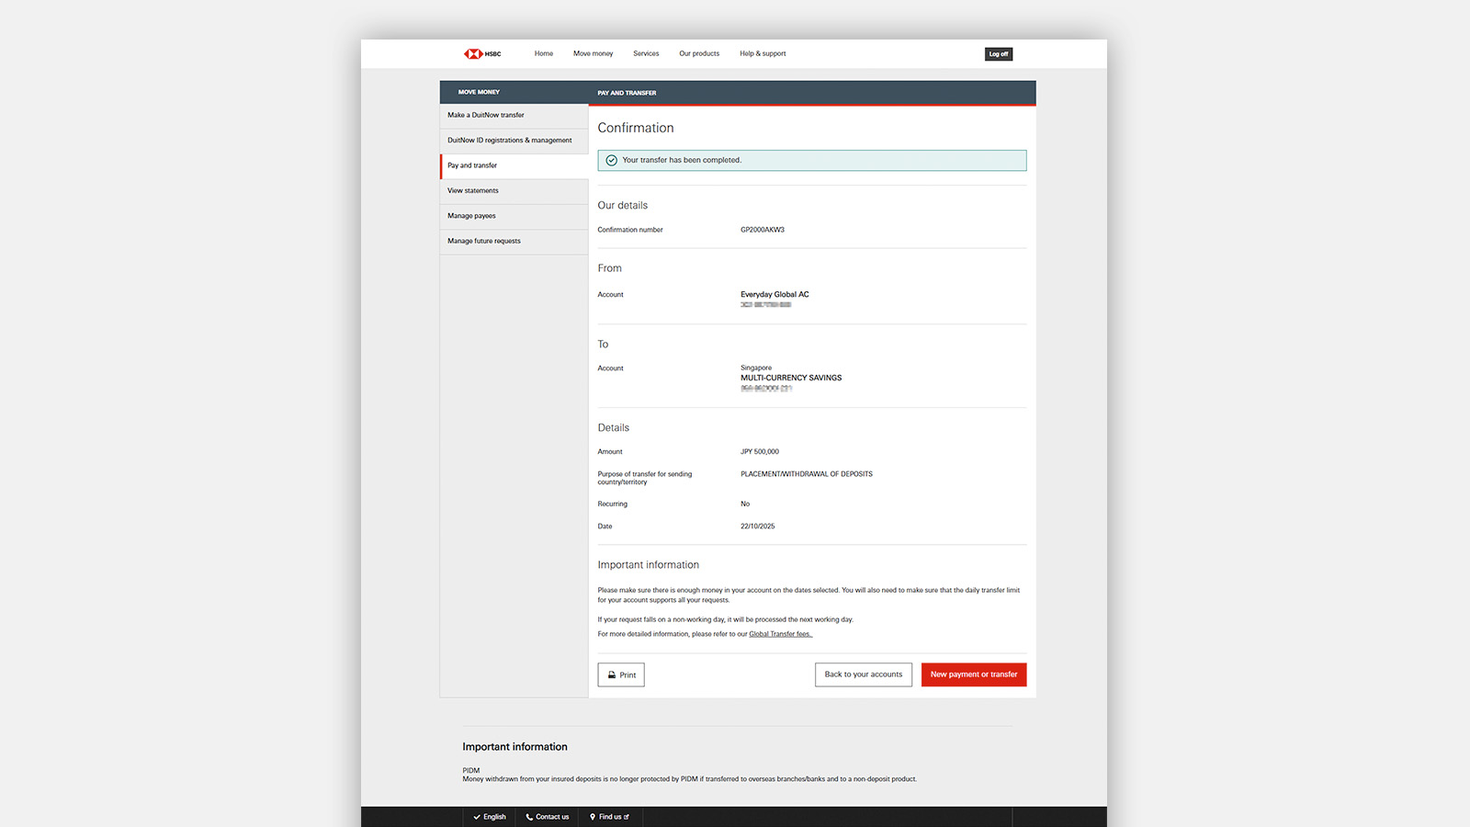Open the Help & support menu
The width and height of the screenshot is (1470, 827).
763,54
